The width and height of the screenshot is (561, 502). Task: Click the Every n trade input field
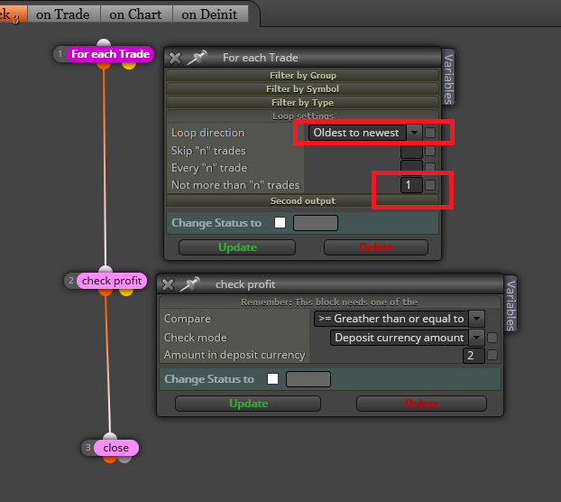[411, 167]
